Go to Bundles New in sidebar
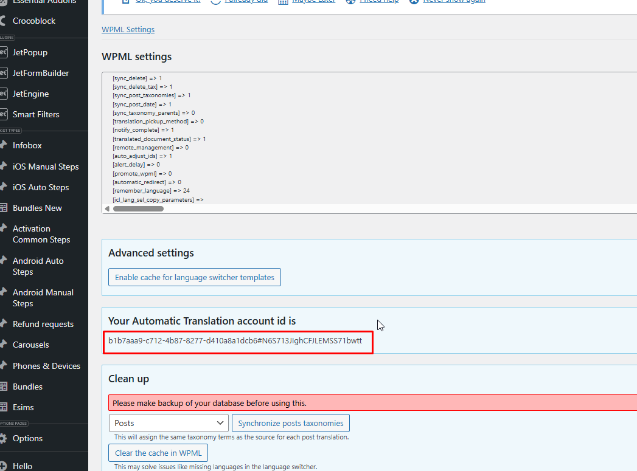 click(37, 208)
